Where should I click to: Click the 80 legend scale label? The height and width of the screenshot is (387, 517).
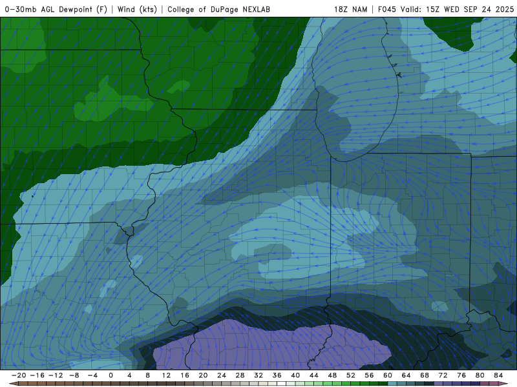480,375
